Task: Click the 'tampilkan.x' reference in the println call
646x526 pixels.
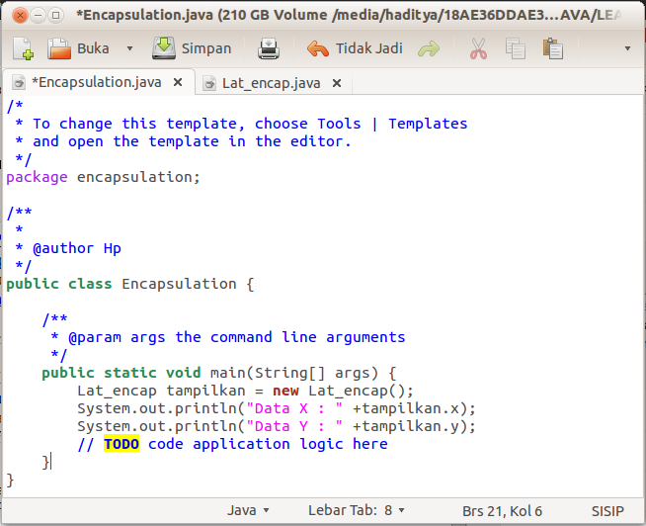Action: tap(410, 408)
